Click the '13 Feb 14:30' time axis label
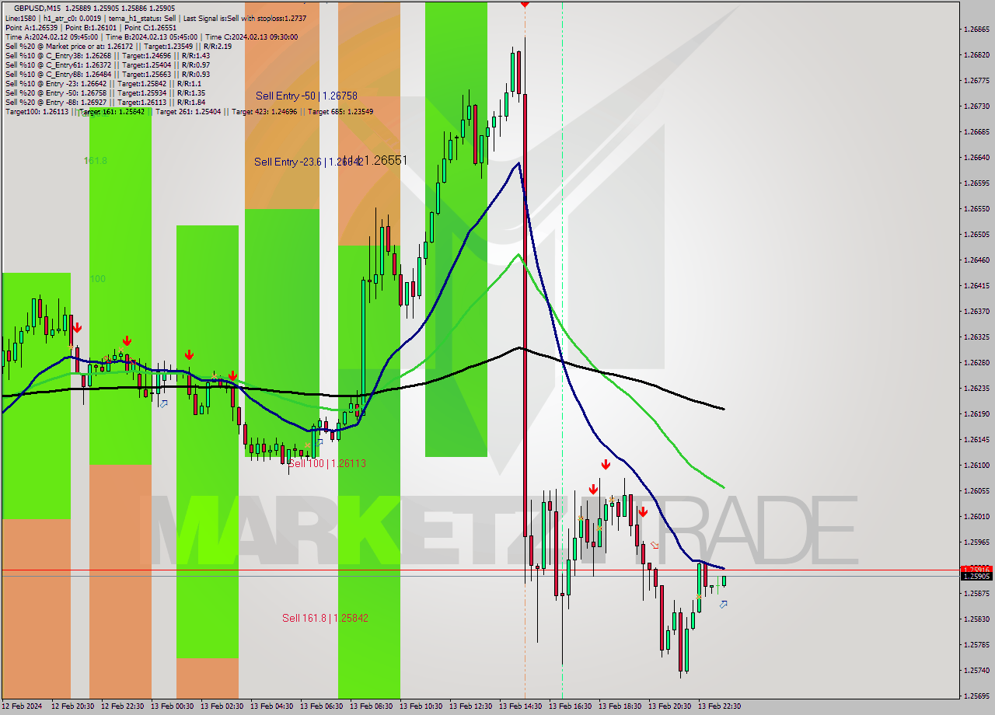 pyautogui.click(x=521, y=706)
